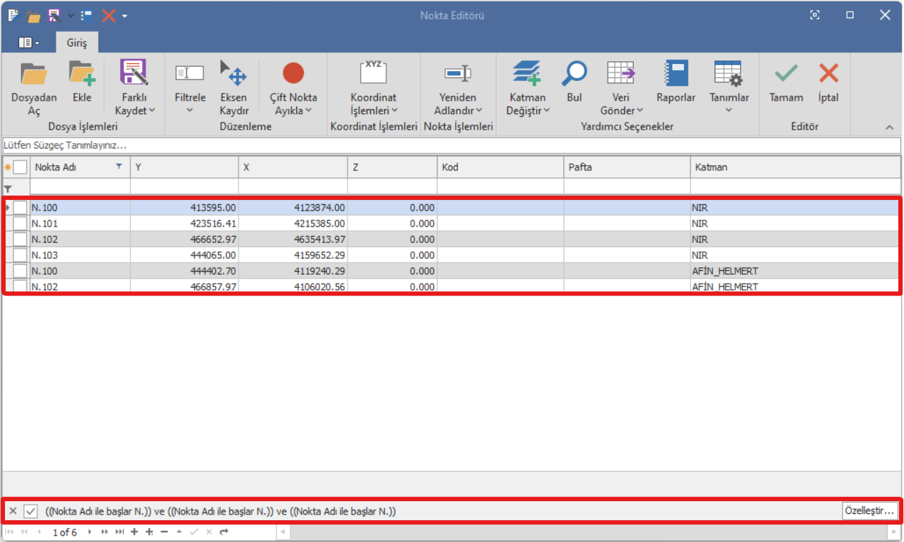Toggle the select-all checkbox in grid header
The width and height of the screenshot is (904, 542).
(20, 167)
